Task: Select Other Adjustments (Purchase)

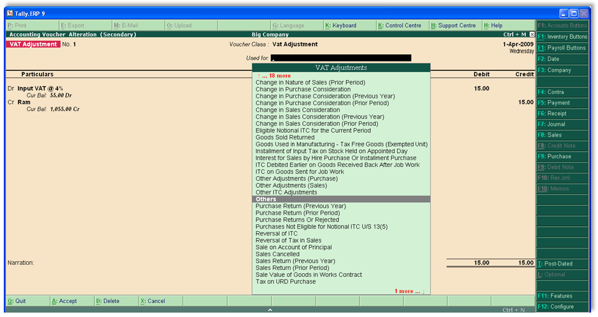Action: point(296,179)
